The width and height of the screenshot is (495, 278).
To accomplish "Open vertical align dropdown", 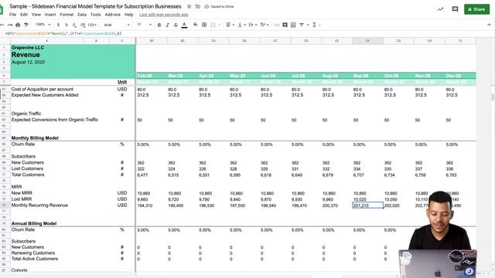I will coord(241,25).
